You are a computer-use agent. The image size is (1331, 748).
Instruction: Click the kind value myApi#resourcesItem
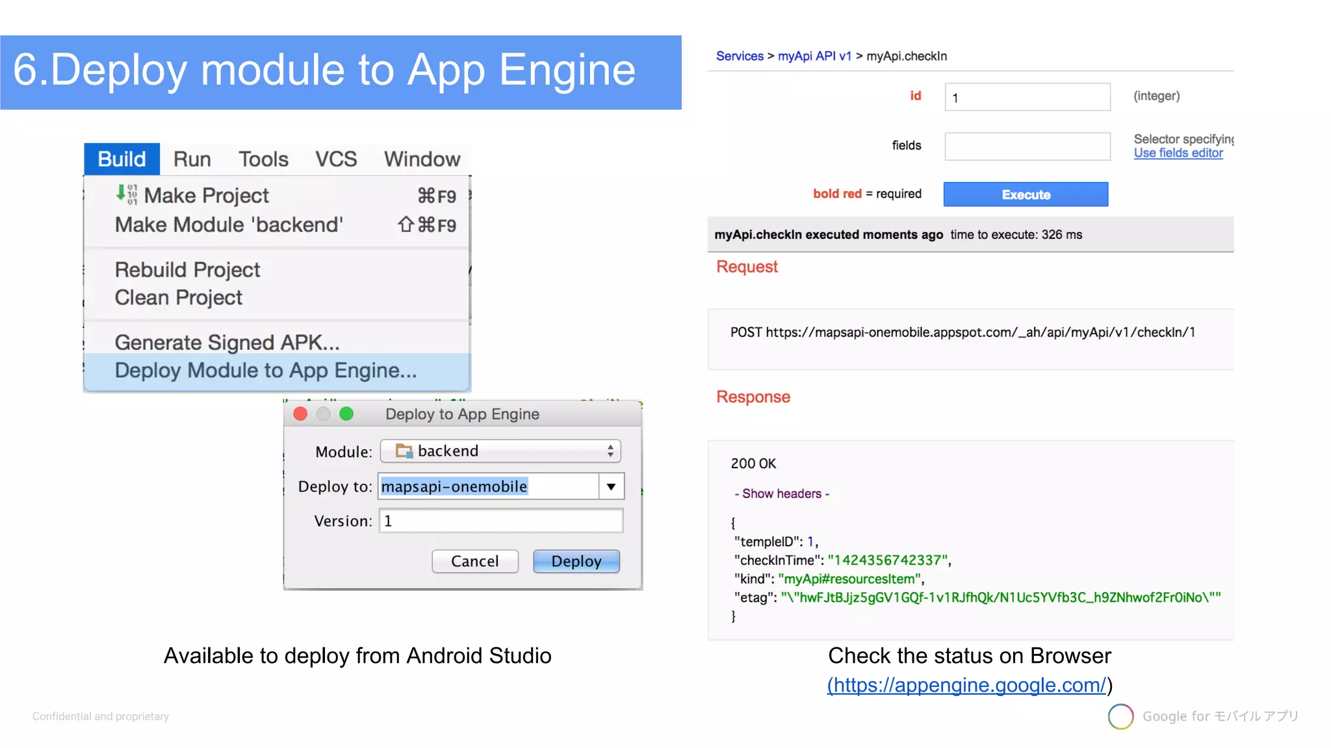click(x=849, y=579)
